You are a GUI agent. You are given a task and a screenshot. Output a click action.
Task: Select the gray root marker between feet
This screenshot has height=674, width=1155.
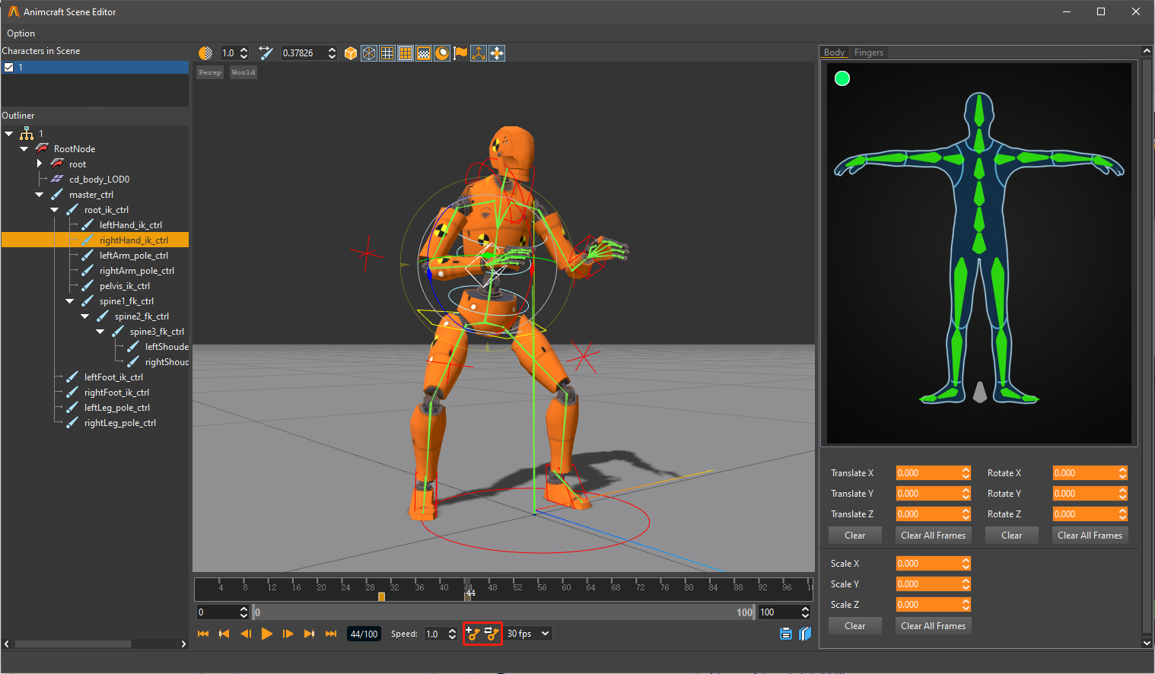[980, 392]
